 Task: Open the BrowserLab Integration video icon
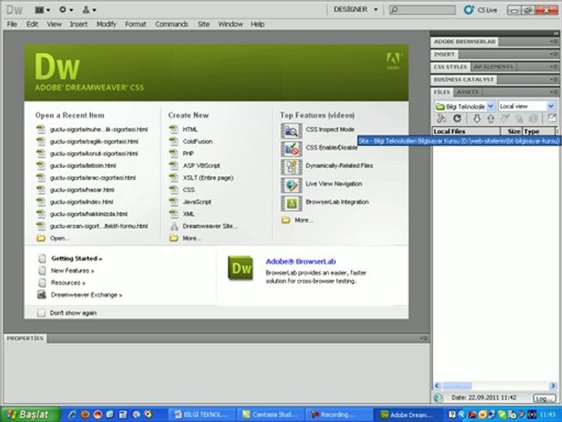(x=292, y=203)
